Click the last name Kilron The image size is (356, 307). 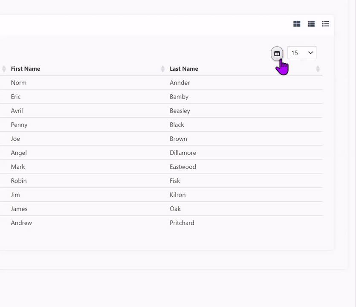tap(178, 195)
